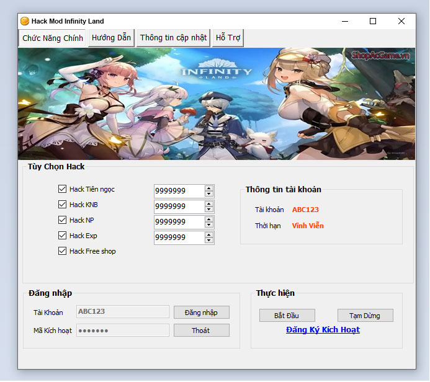Disable the Hack NP option
This screenshot has height=382, width=430.
pos(62,220)
